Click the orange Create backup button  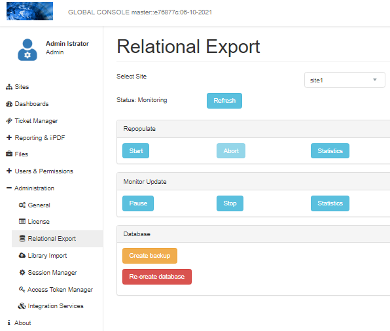coord(150,256)
